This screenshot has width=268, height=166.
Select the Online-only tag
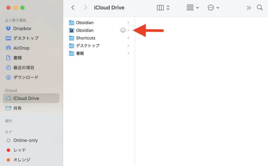25,140
